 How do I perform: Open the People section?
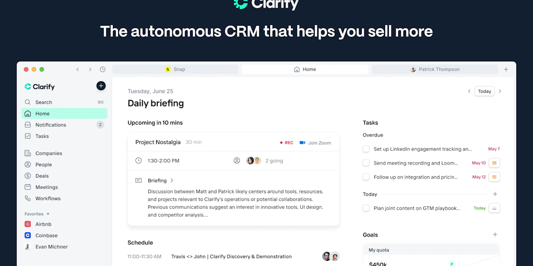64,165
